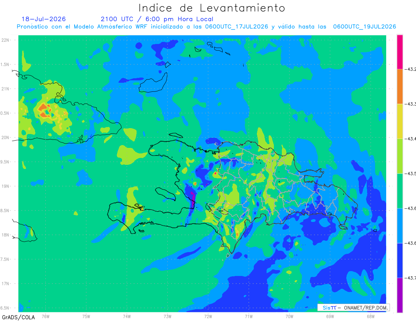Click the '6.5N' latitude label
Image resolution: width=416 pixels, height=321 pixels.
tap(5, 308)
